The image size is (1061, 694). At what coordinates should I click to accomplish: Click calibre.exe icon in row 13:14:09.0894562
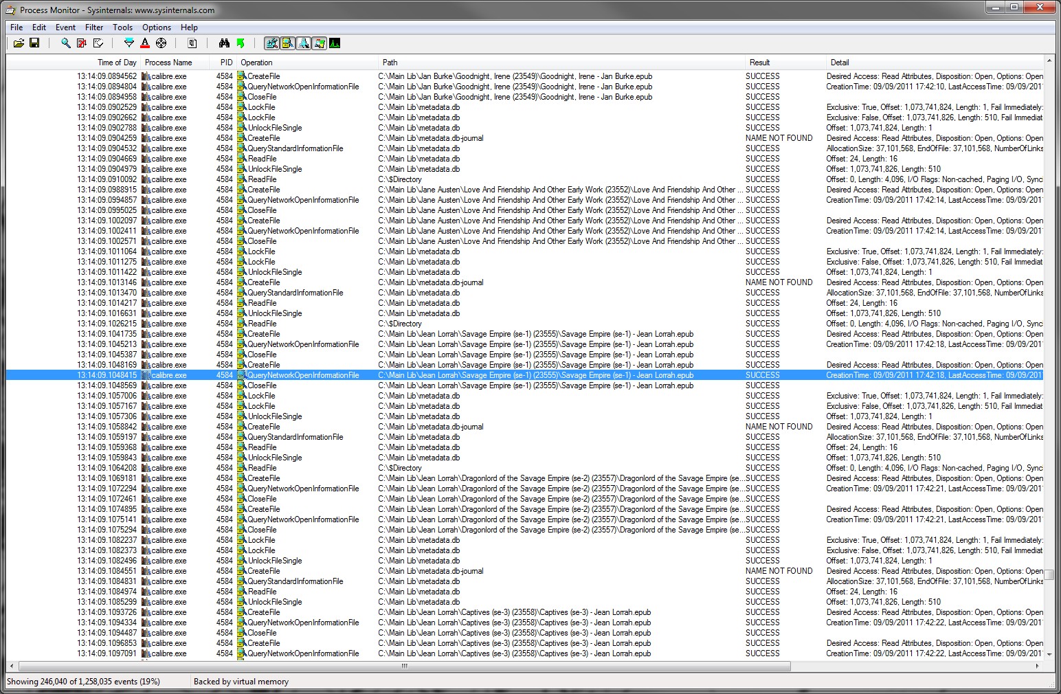[146, 76]
